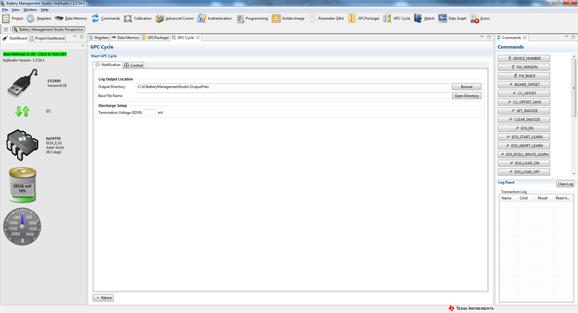Open the Window menu
The width and height of the screenshot is (578, 313).
pos(30,9)
